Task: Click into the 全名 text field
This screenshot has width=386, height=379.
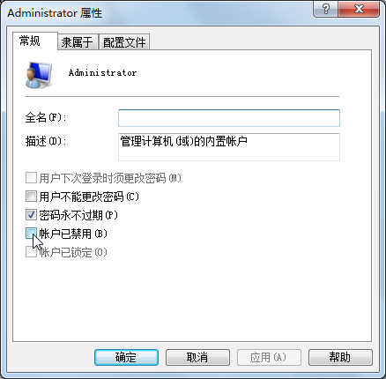Action: point(229,118)
